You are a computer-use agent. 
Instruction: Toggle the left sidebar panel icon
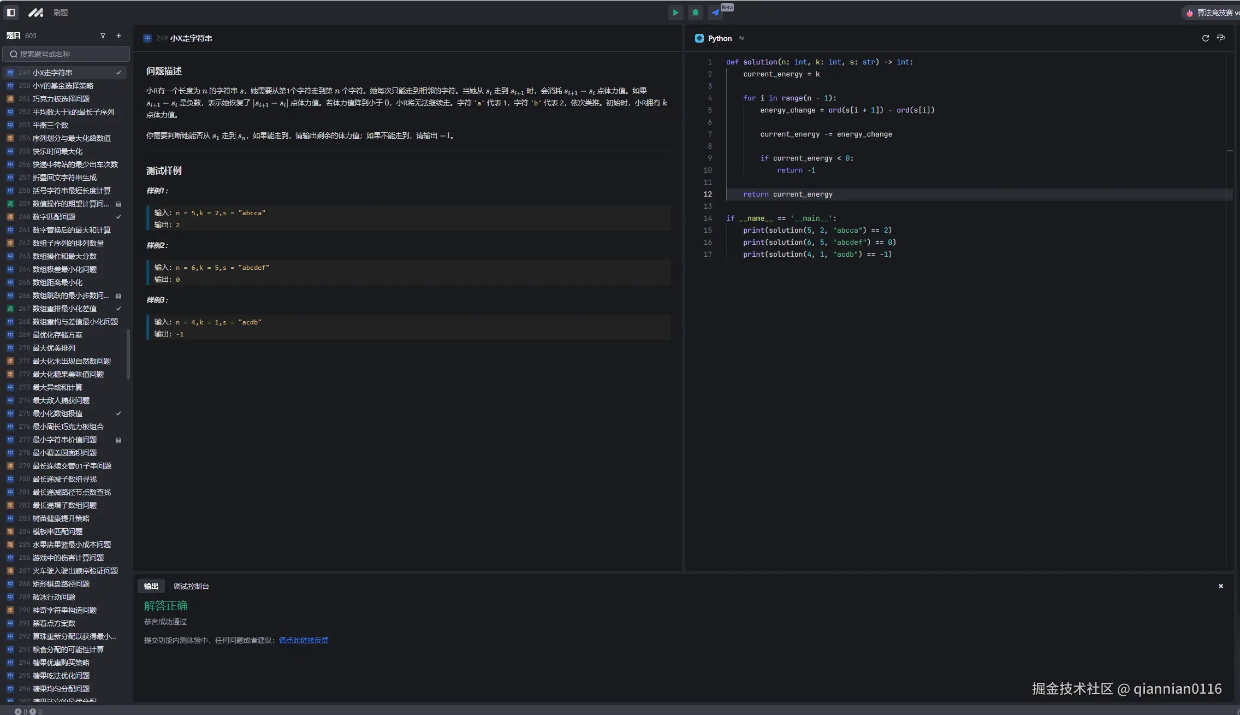(11, 12)
